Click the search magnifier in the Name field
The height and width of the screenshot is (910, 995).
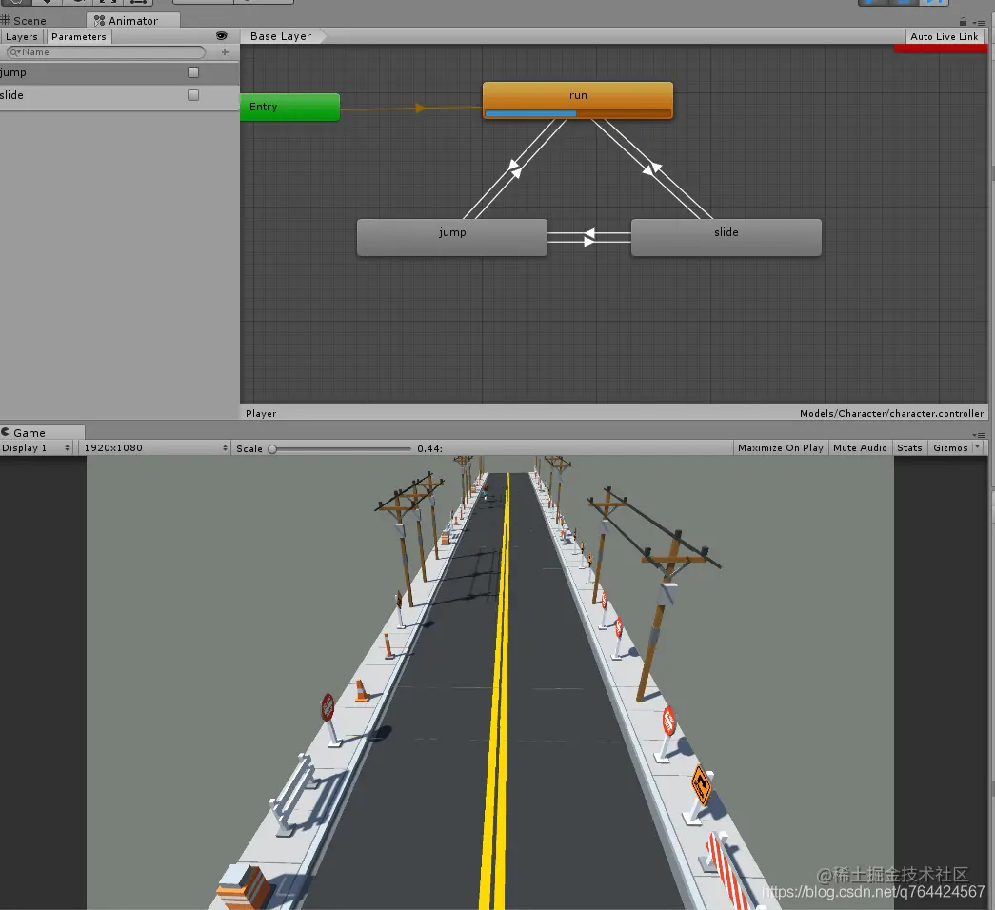click(14, 52)
